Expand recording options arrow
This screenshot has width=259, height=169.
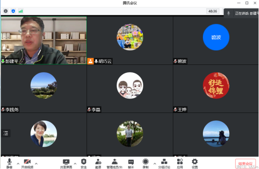155,163
